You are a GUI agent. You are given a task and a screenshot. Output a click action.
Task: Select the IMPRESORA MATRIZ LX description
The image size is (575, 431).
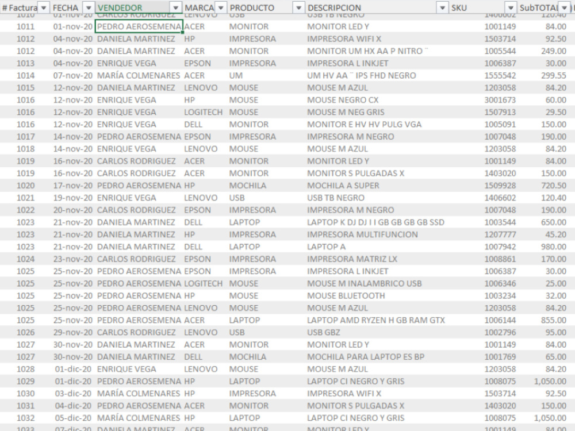(352, 259)
